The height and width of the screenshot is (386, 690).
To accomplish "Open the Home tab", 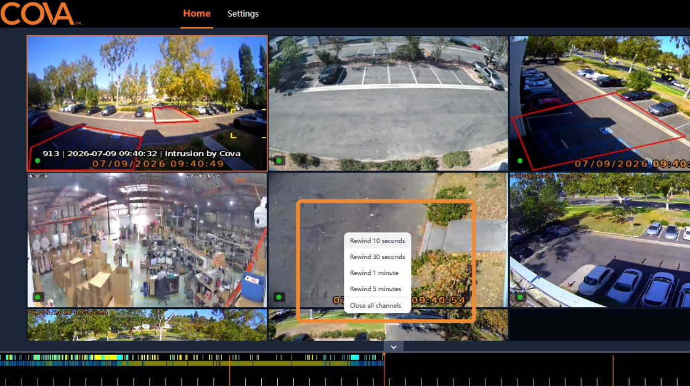I will click(x=197, y=14).
